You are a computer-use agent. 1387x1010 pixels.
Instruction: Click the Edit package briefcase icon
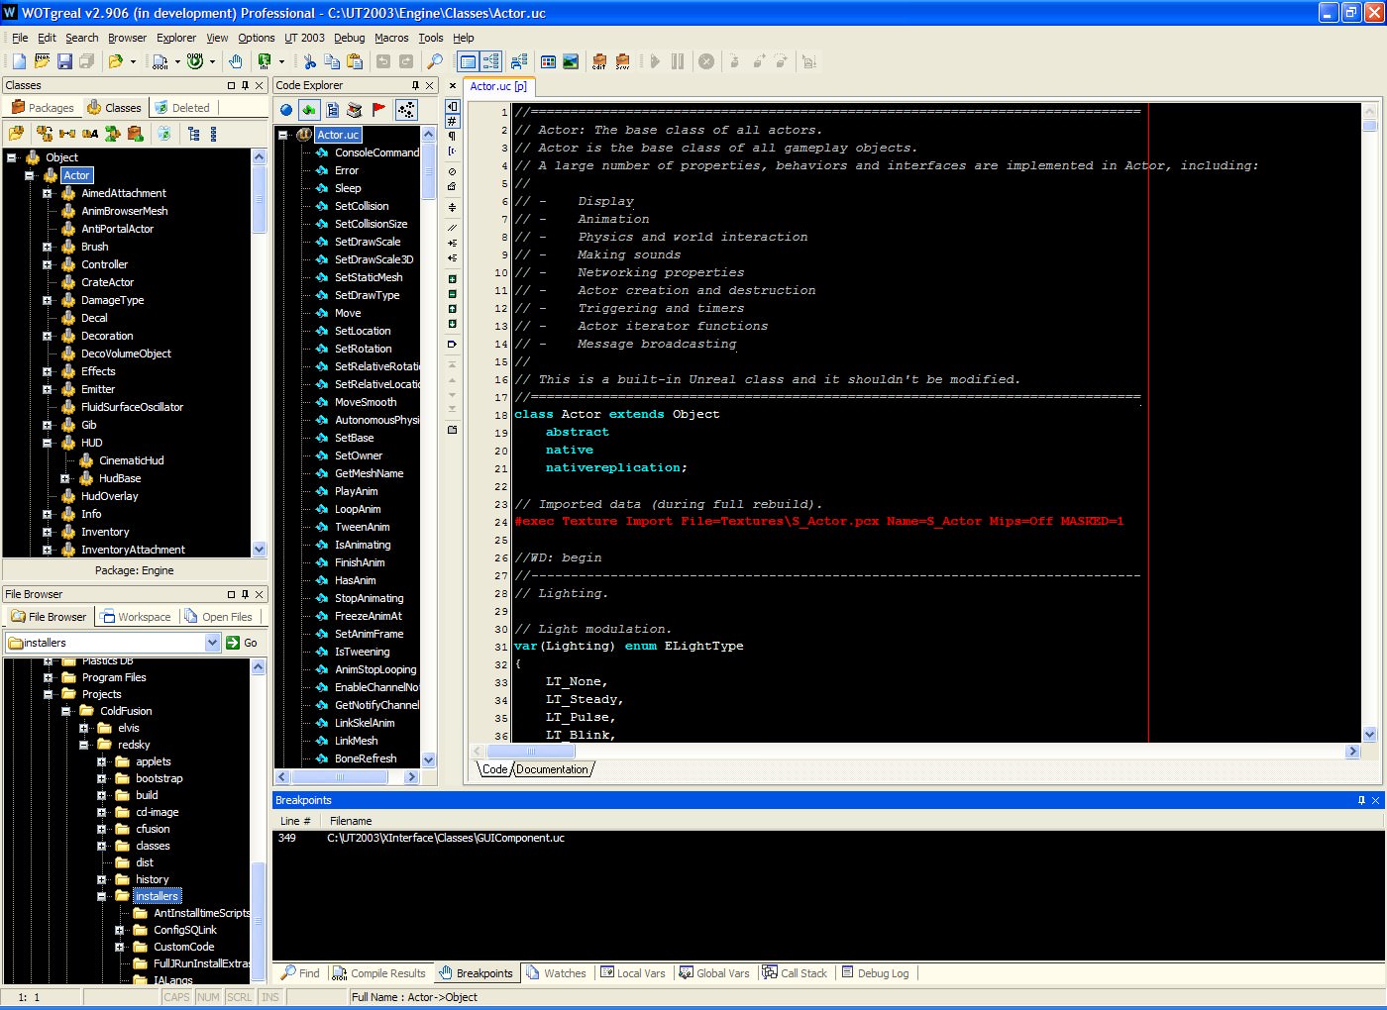tap(599, 61)
